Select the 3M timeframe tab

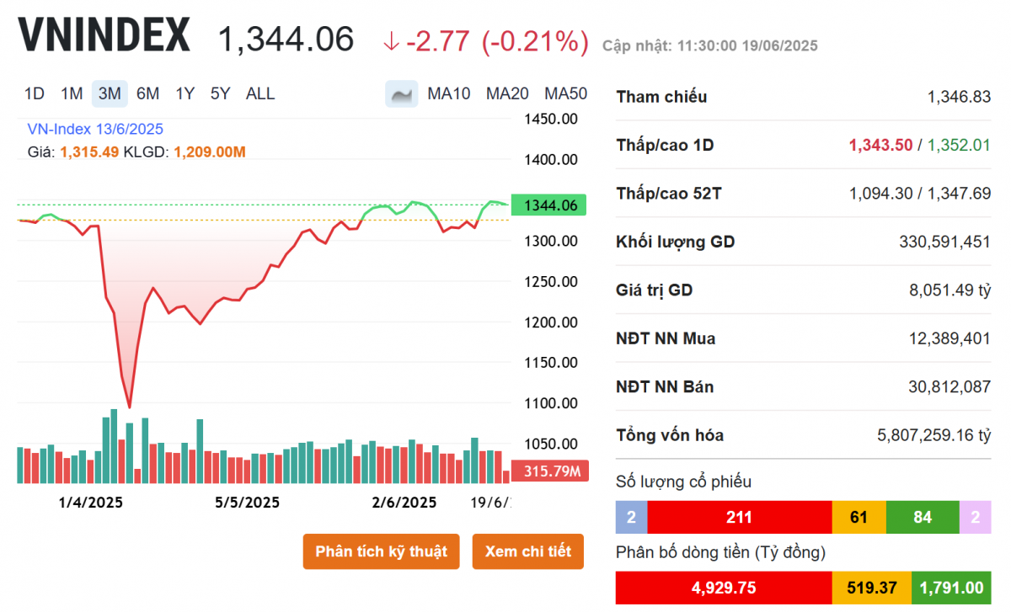(110, 94)
